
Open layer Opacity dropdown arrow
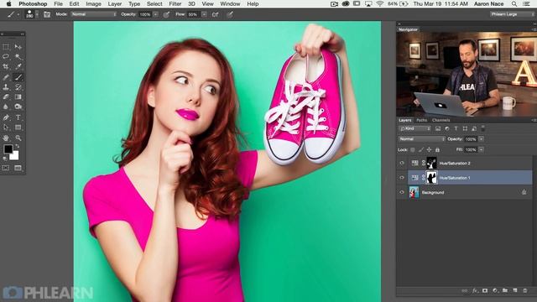click(x=481, y=139)
